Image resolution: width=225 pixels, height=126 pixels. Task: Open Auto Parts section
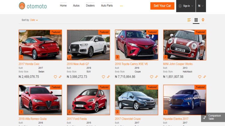(x=107, y=6)
